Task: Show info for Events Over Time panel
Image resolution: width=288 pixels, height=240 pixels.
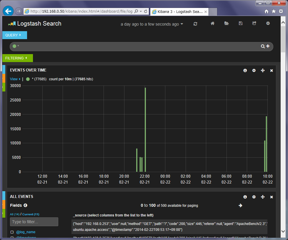Action: (x=245, y=71)
